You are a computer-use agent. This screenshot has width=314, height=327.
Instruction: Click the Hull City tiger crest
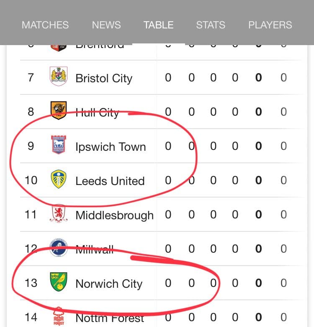[59, 111]
